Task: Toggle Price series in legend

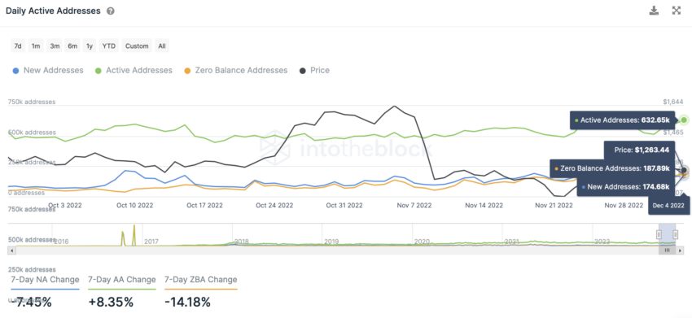Action: [x=314, y=70]
